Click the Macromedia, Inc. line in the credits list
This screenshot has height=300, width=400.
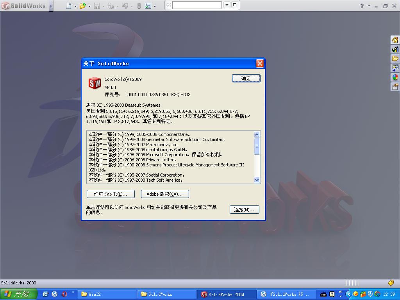coord(134,145)
